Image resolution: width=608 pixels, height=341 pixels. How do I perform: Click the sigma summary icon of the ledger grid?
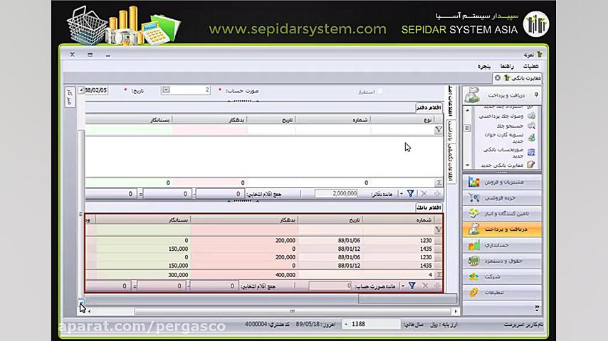pyautogui.click(x=439, y=183)
